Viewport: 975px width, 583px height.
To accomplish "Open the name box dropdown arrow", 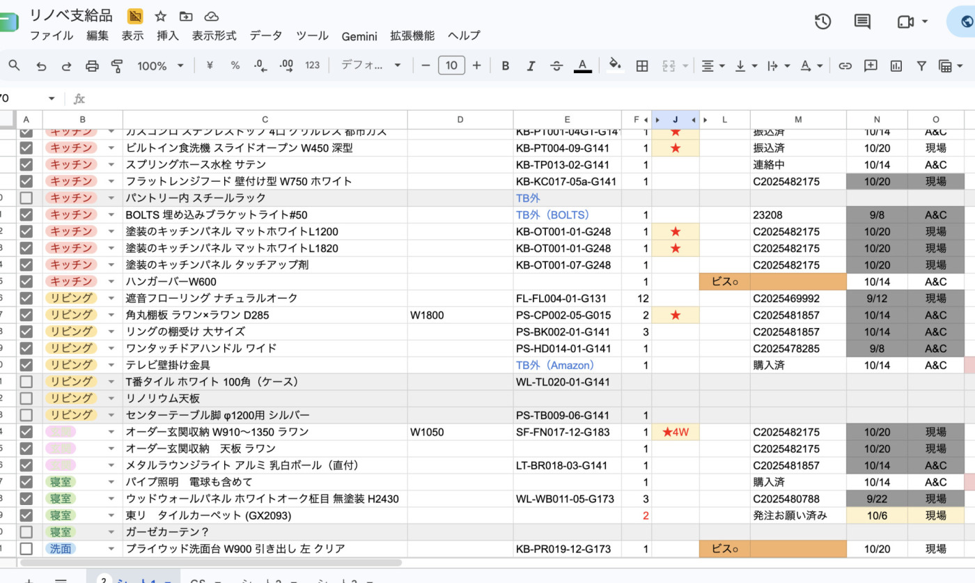I will pos(52,98).
